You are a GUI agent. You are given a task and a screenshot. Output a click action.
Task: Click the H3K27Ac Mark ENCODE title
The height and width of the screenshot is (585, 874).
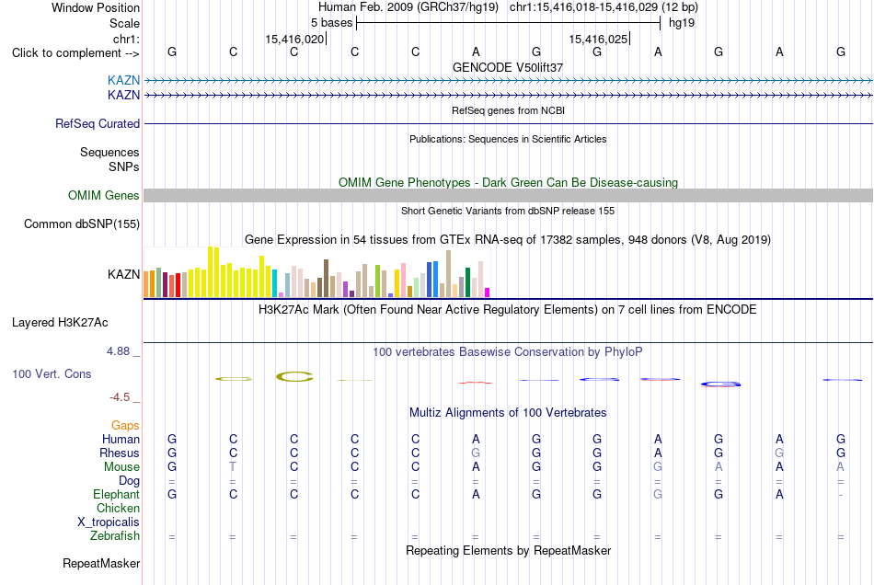click(508, 310)
